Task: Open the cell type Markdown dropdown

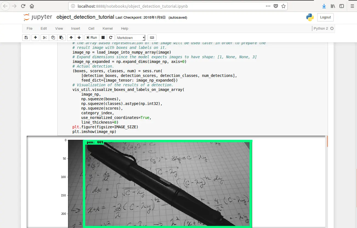Action: [x=131, y=38]
